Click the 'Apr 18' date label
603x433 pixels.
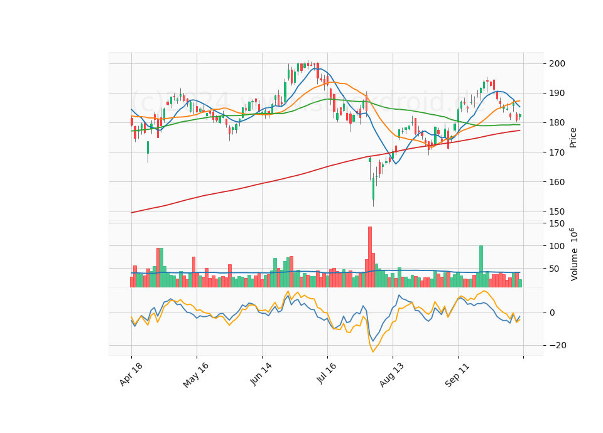tap(131, 374)
